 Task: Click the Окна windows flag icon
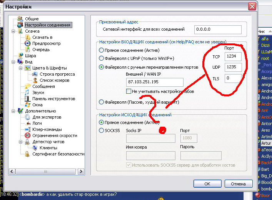point(28,105)
